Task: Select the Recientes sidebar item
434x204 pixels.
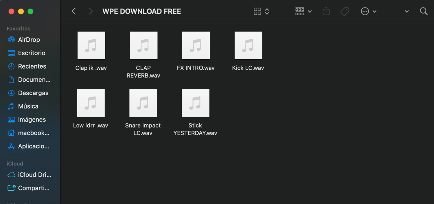Action: (x=28, y=66)
